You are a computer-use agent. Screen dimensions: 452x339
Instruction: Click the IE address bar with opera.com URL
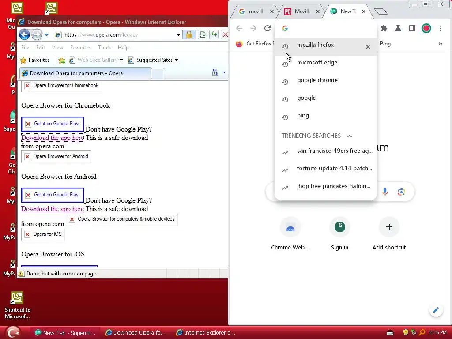point(117,35)
